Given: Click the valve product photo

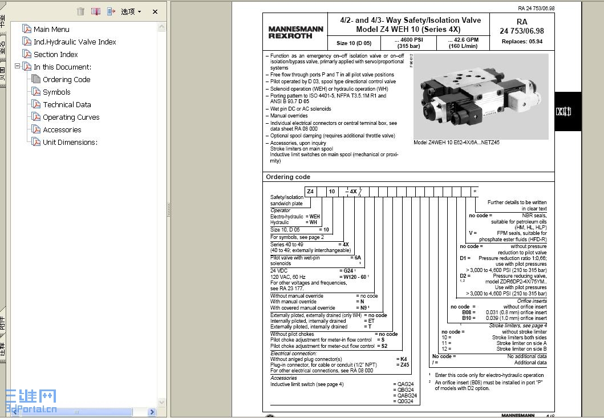Looking at the screenshot, I should [481, 96].
